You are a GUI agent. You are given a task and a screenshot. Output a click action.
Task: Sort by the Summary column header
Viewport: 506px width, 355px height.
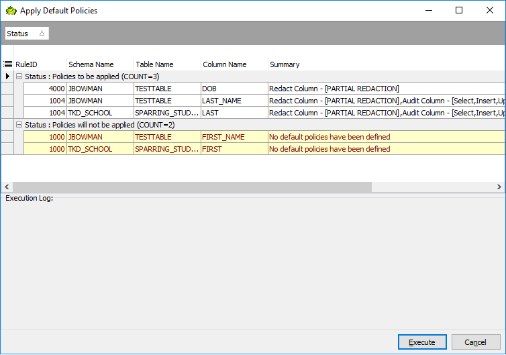[x=387, y=64]
